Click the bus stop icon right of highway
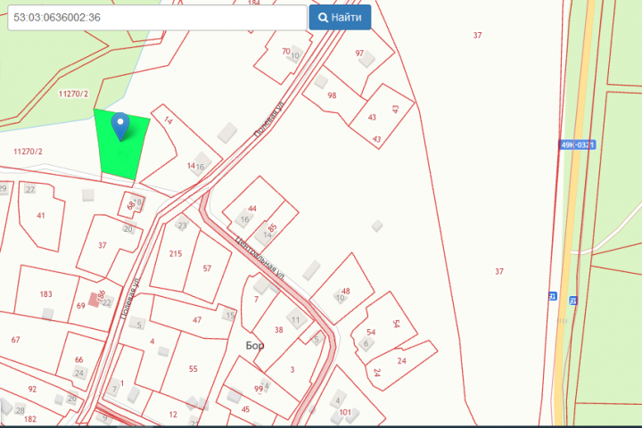 pos(573,300)
